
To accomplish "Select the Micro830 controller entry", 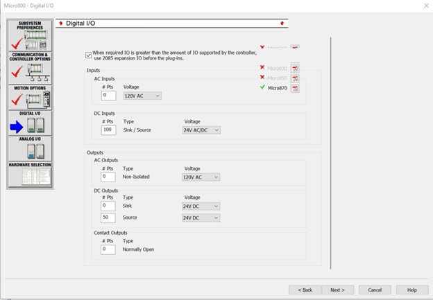I will tap(278, 68).
